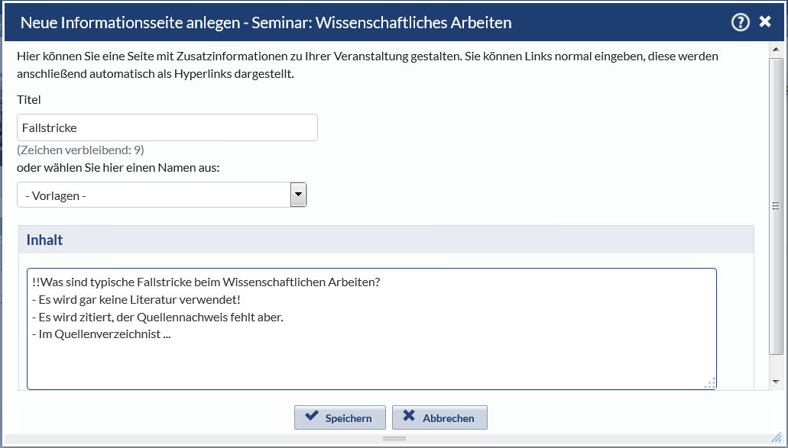Click the Titel field containing Fallstricke
The image size is (788, 448).
pyautogui.click(x=167, y=127)
